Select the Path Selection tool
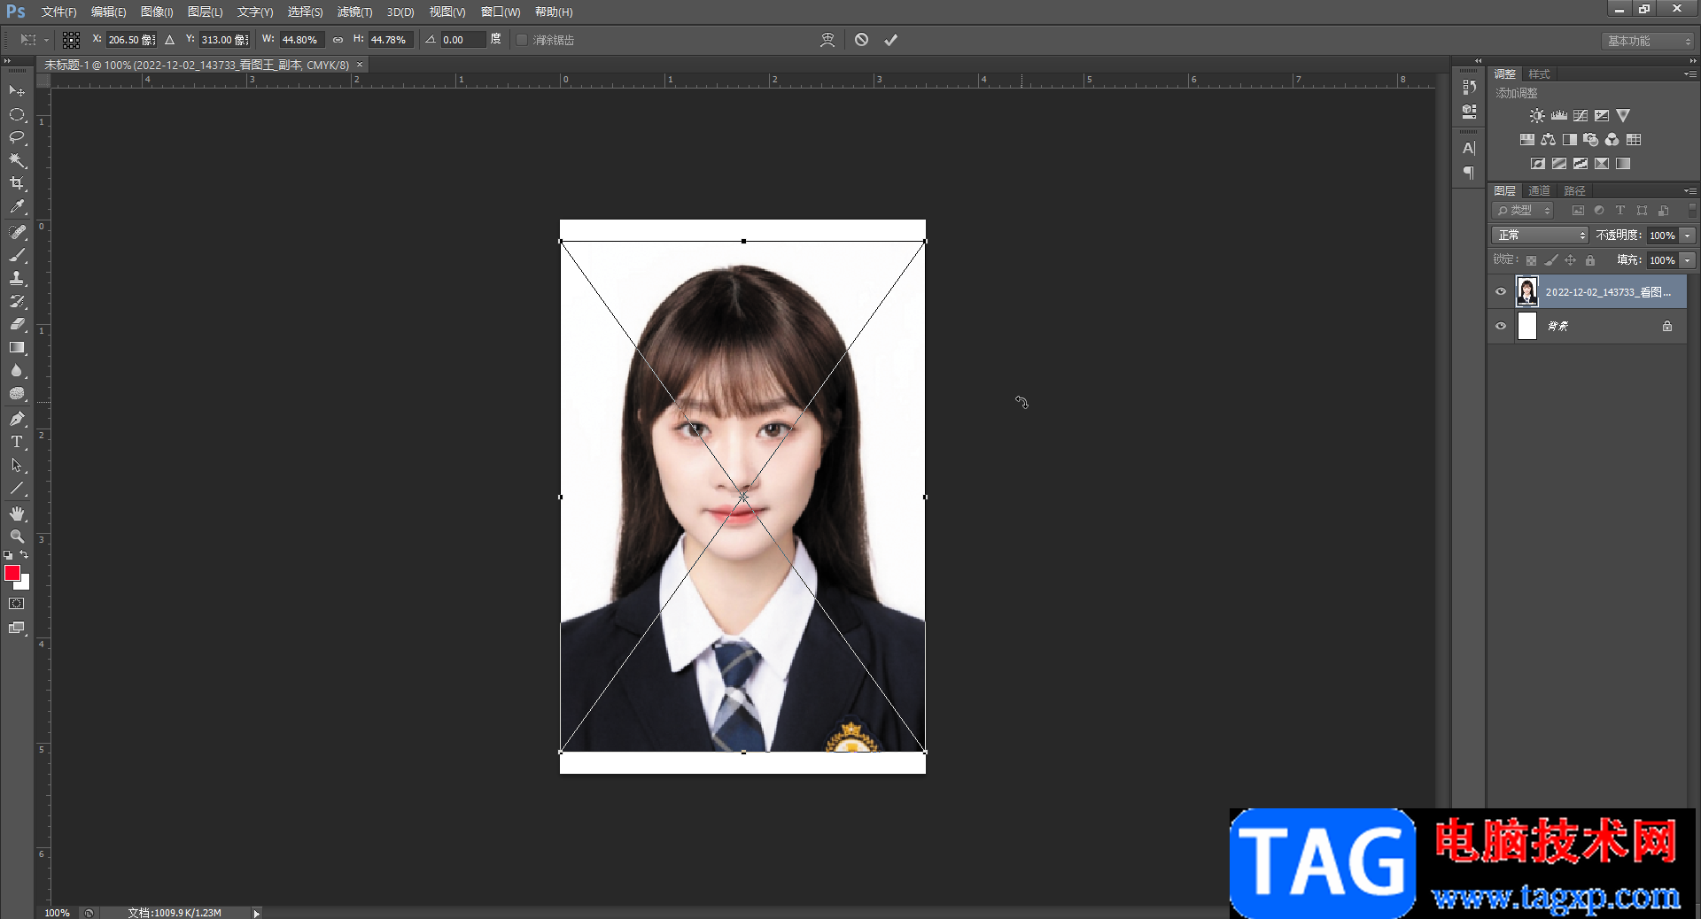This screenshot has width=1701, height=919. coord(17,465)
